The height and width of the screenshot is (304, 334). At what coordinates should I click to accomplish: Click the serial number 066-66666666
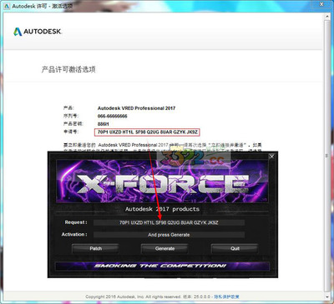tap(113, 117)
